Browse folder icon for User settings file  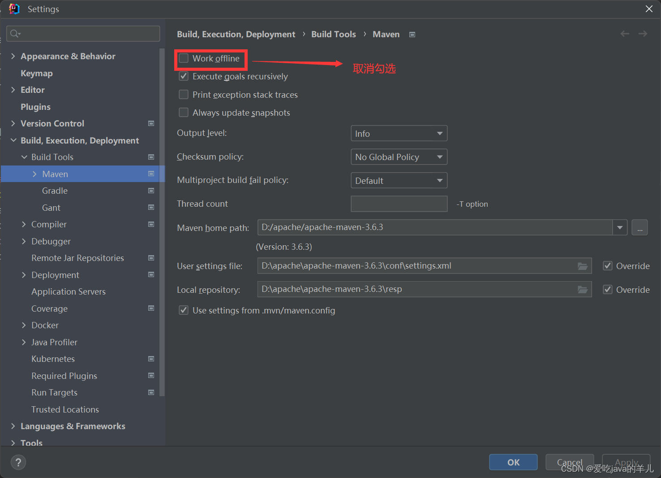[x=583, y=266]
